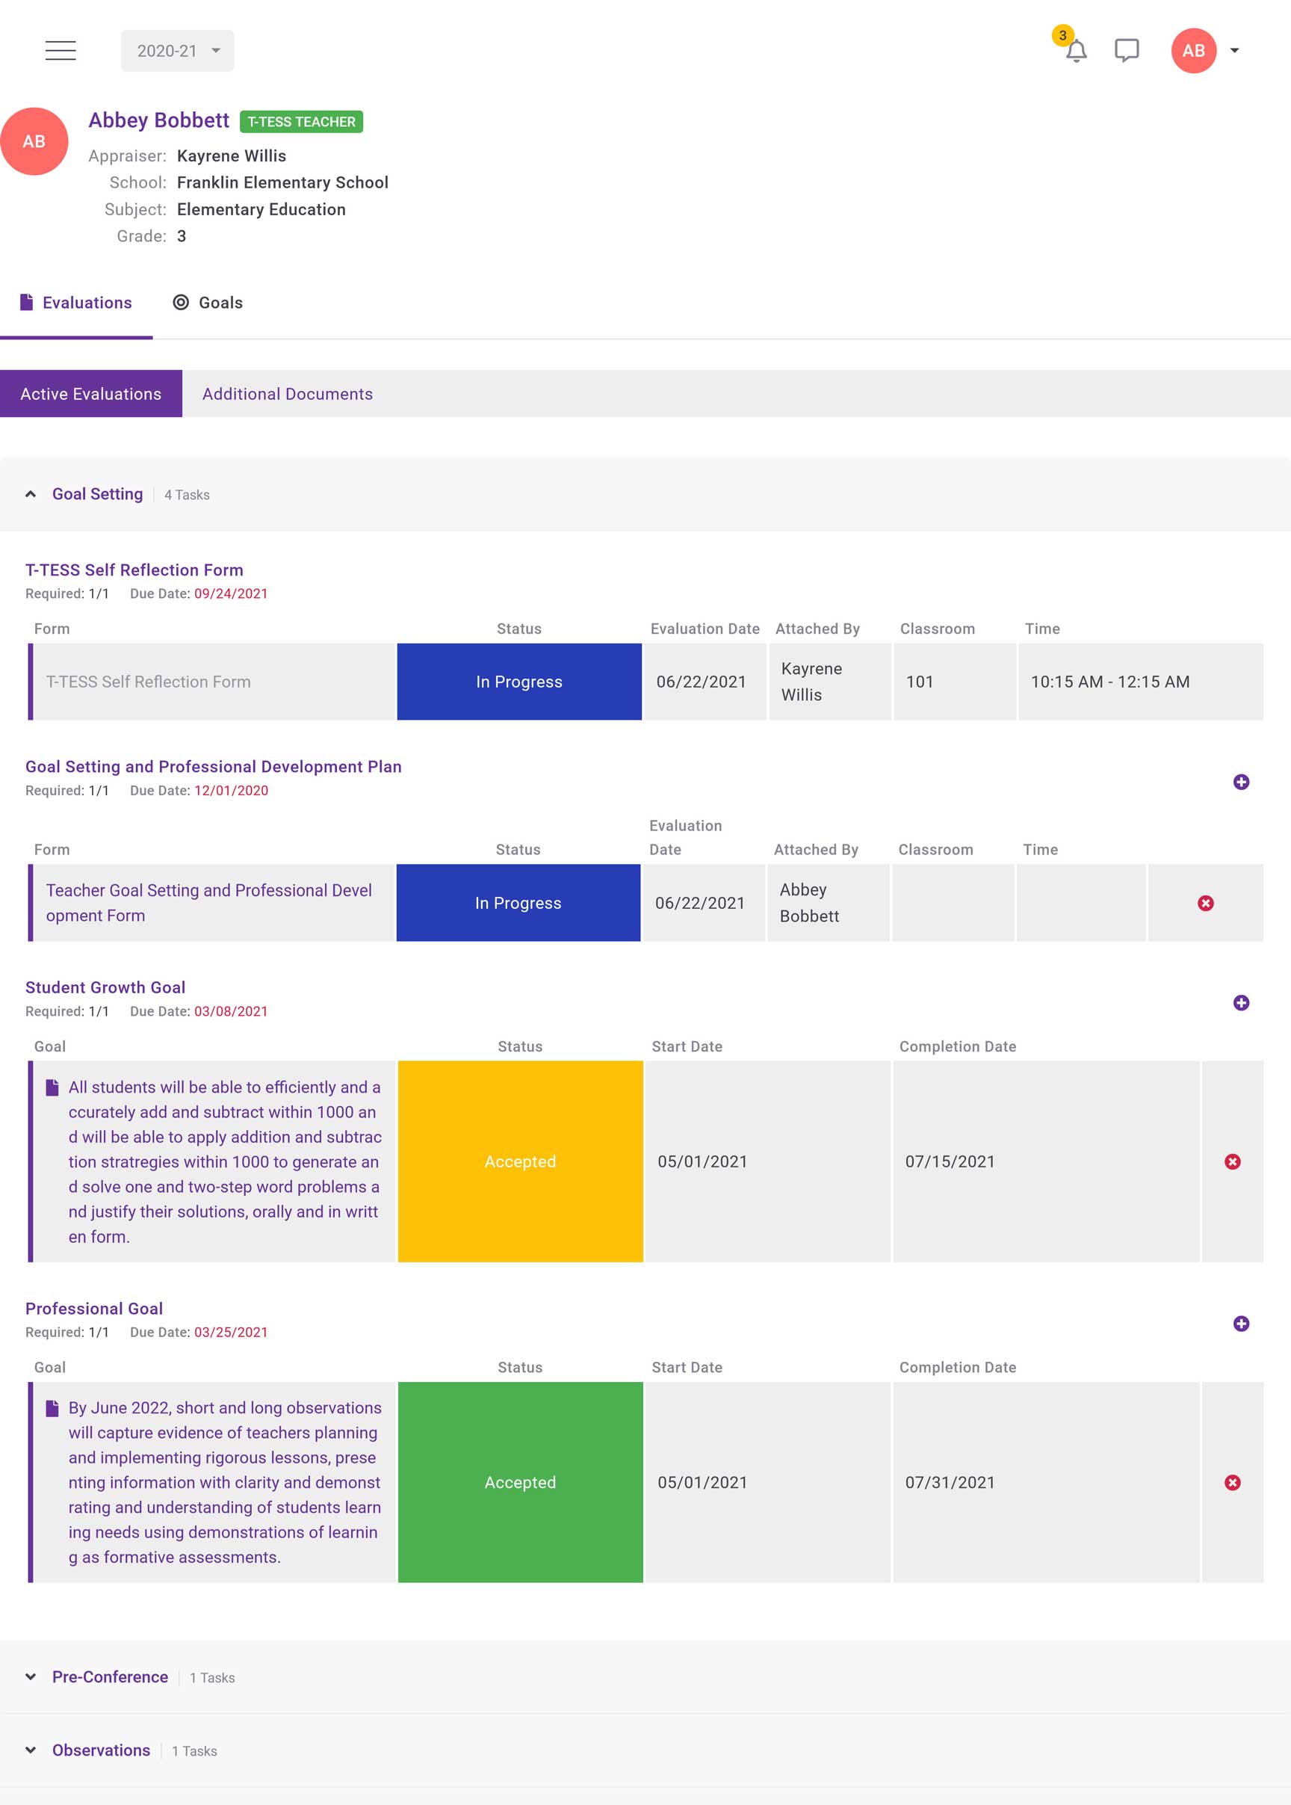Collapse the Goal Setting section

[x=31, y=495]
